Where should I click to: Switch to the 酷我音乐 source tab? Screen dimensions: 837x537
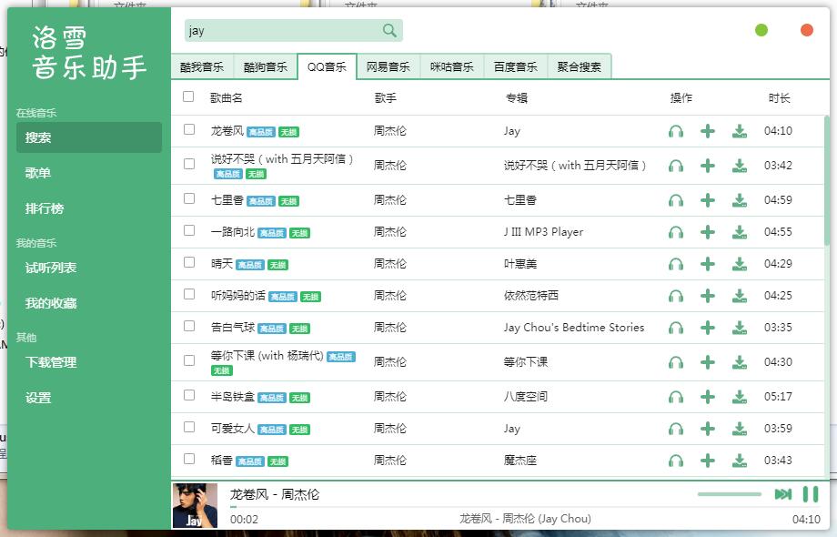[x=202, y=66]
